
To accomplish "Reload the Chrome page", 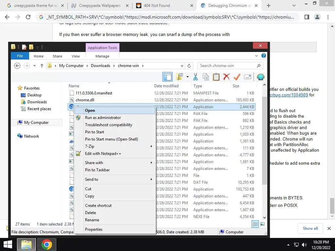I will 28,17.
